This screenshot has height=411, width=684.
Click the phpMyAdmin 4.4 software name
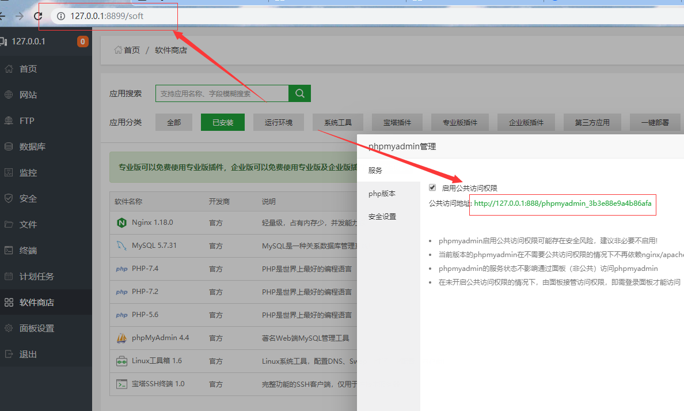(161, 338)
